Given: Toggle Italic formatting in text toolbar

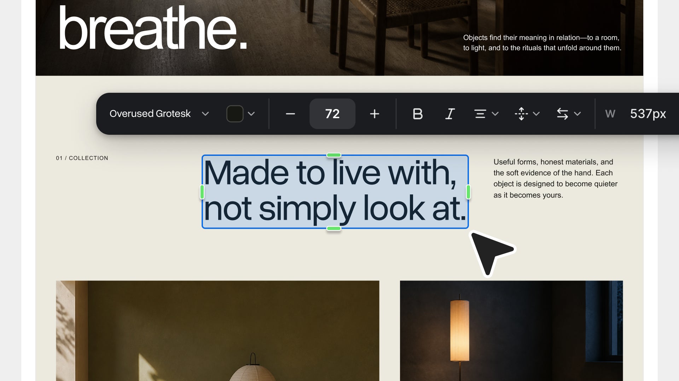Looking at the screenshot, I should (450, 114).
